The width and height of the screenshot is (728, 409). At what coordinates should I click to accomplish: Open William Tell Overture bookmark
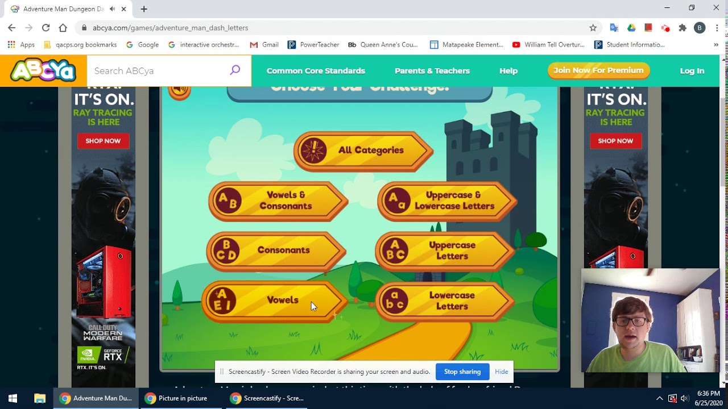coord(548,45)
